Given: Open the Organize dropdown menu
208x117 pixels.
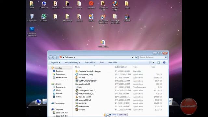Looking at the screenshot, I should (x=56, y=62).
